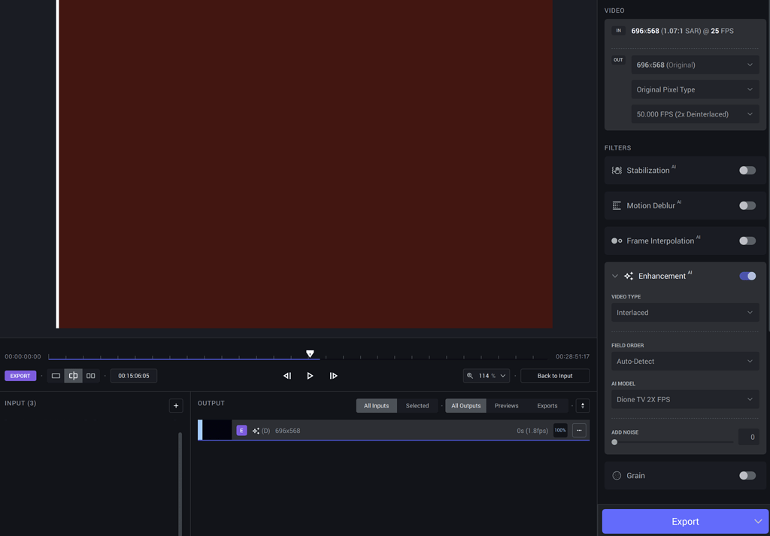Open the Field Order Auto-Detect dropdown
The image size is (770, 536).
point(684,361)
